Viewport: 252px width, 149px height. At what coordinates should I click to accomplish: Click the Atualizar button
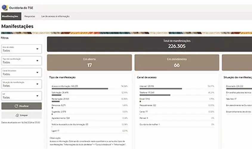coord(21,106)
